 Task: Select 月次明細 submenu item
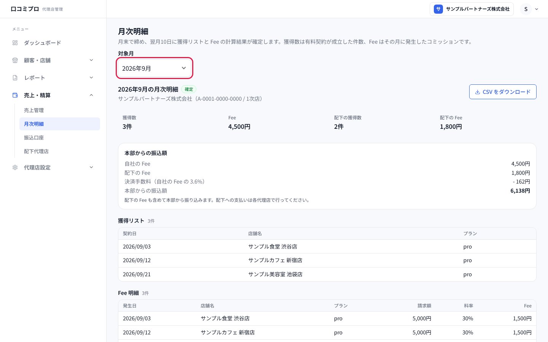(60, 124)
